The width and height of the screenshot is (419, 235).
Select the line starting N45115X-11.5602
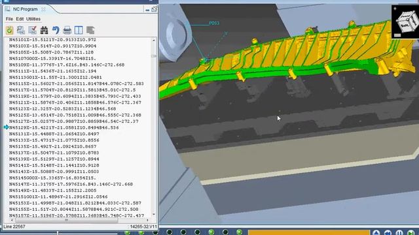pos(77,84)
